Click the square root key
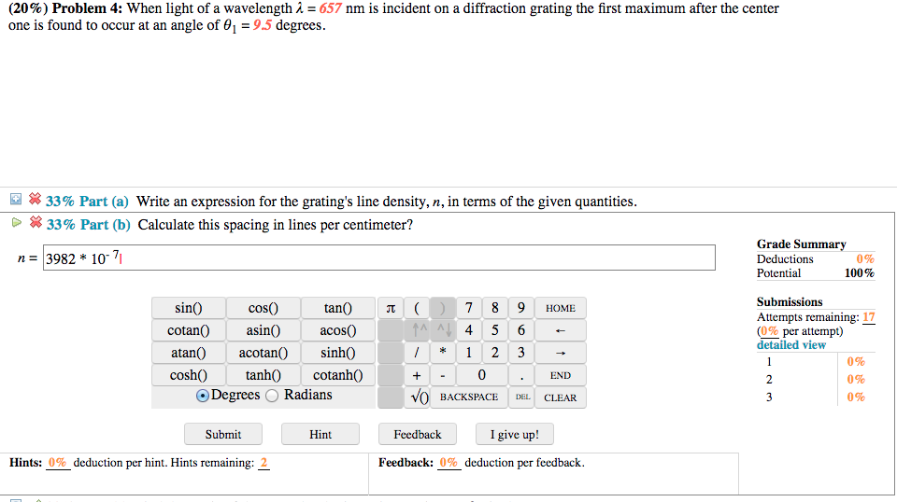This screenshot has height=502, width=897. tap(420, 397)
